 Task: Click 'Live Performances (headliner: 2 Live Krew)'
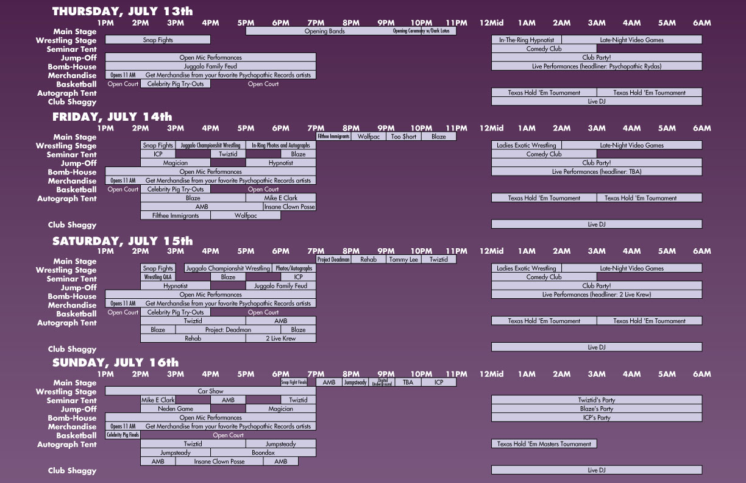pyautogui.click(x=597, y=295)
